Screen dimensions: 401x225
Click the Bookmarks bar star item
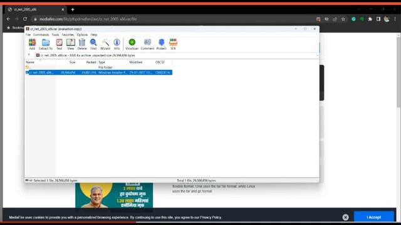[x=16, y=27]
